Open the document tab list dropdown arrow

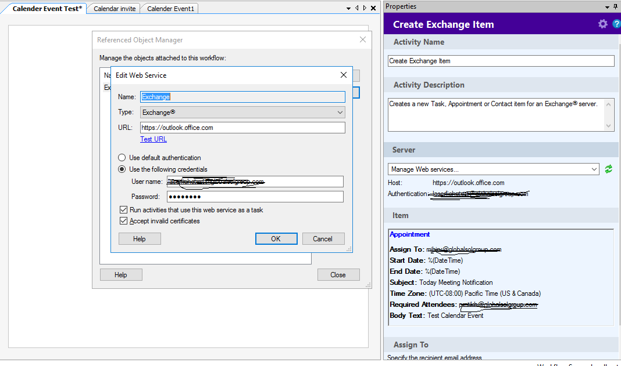[x=348, y=8]
